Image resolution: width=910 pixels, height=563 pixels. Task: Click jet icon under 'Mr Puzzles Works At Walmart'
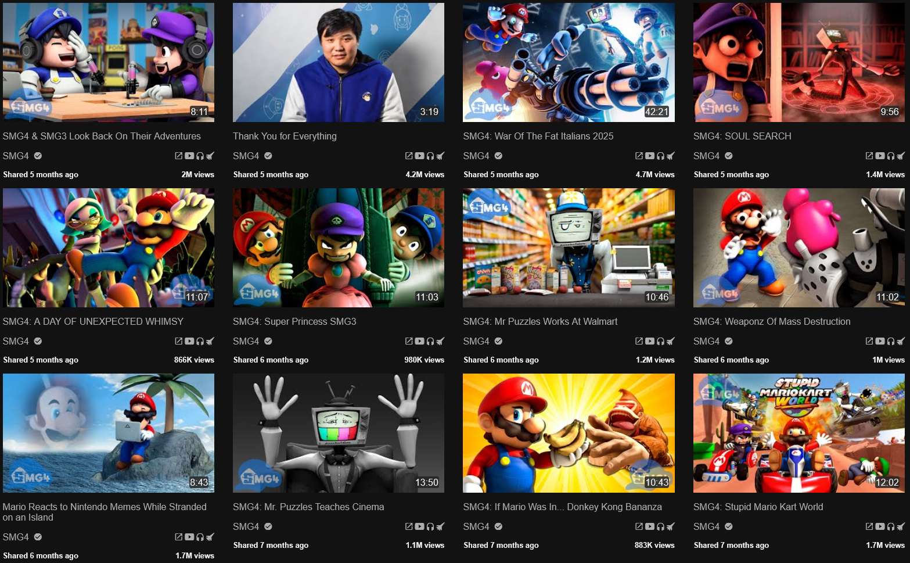click(671, 341)
